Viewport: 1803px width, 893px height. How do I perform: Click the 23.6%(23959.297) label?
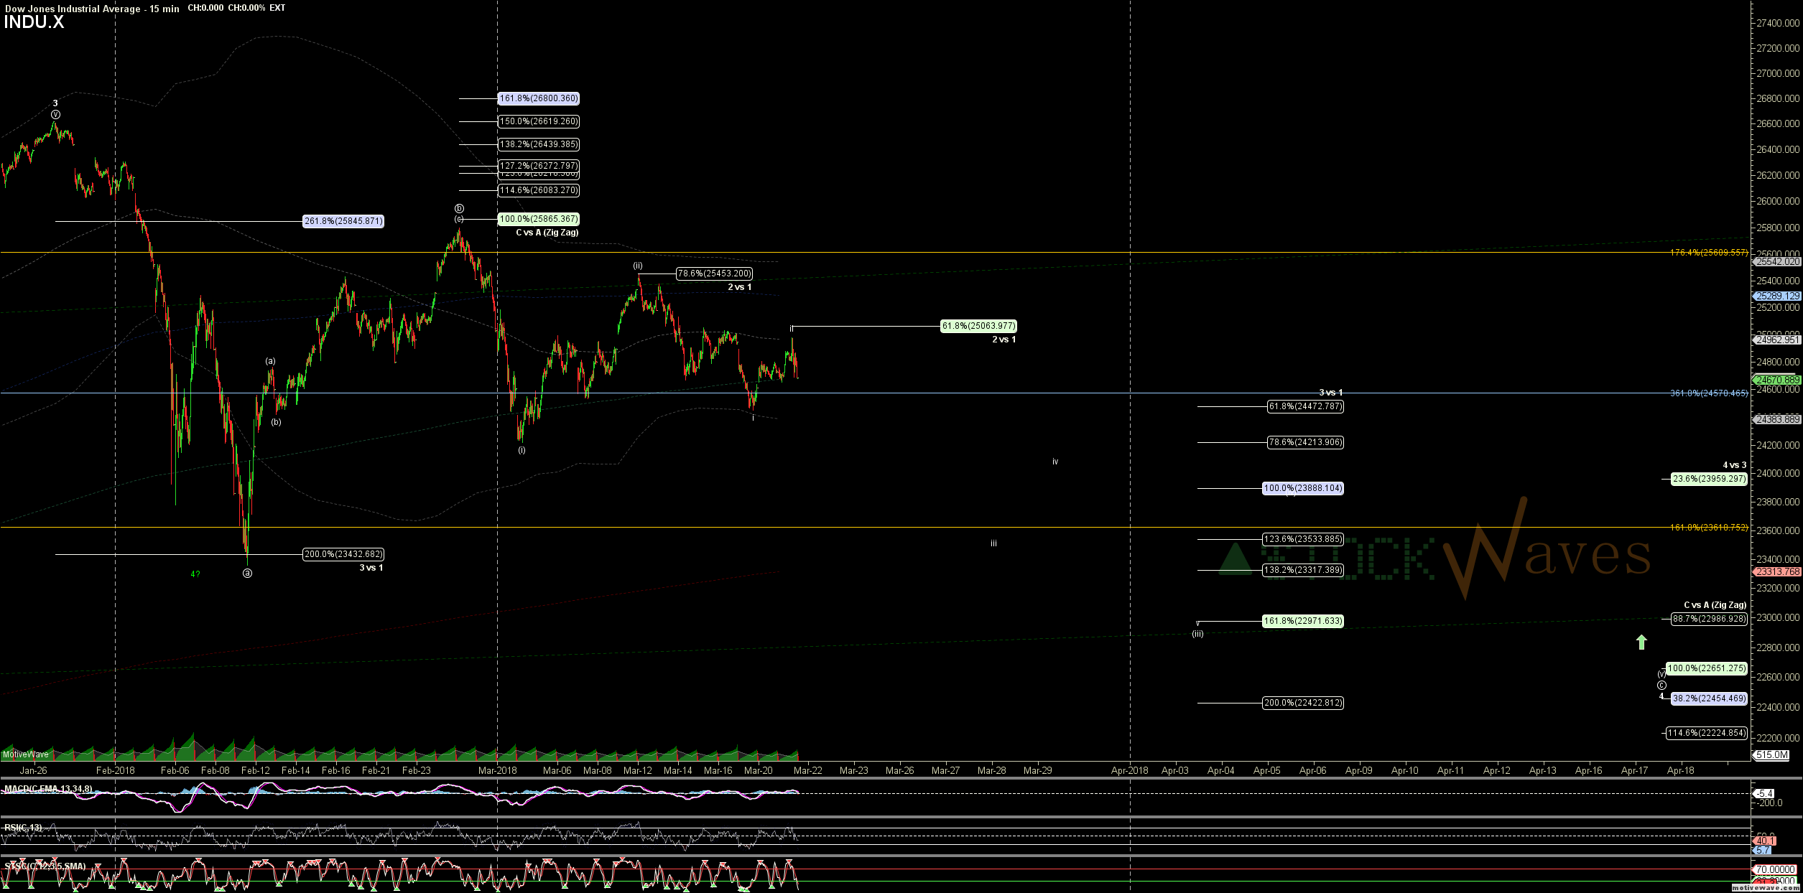click(1709, 479)
